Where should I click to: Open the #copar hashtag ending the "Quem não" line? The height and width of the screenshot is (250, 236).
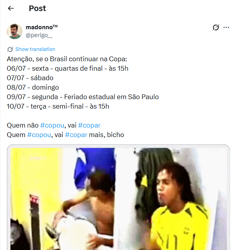89,125
